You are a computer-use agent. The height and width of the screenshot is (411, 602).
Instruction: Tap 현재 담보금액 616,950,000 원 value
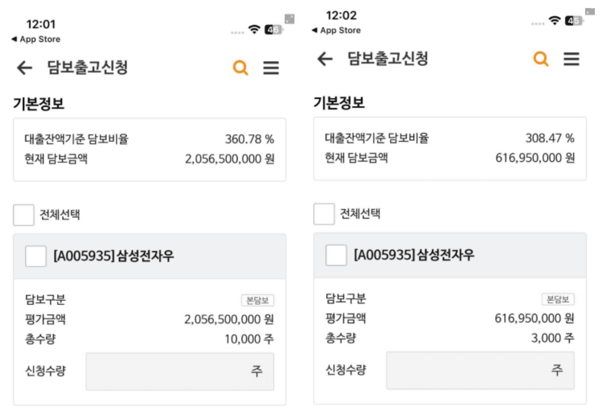tap(535, 158)
